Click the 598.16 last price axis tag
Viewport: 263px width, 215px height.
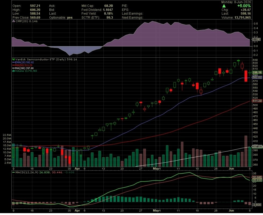(257, 72)
